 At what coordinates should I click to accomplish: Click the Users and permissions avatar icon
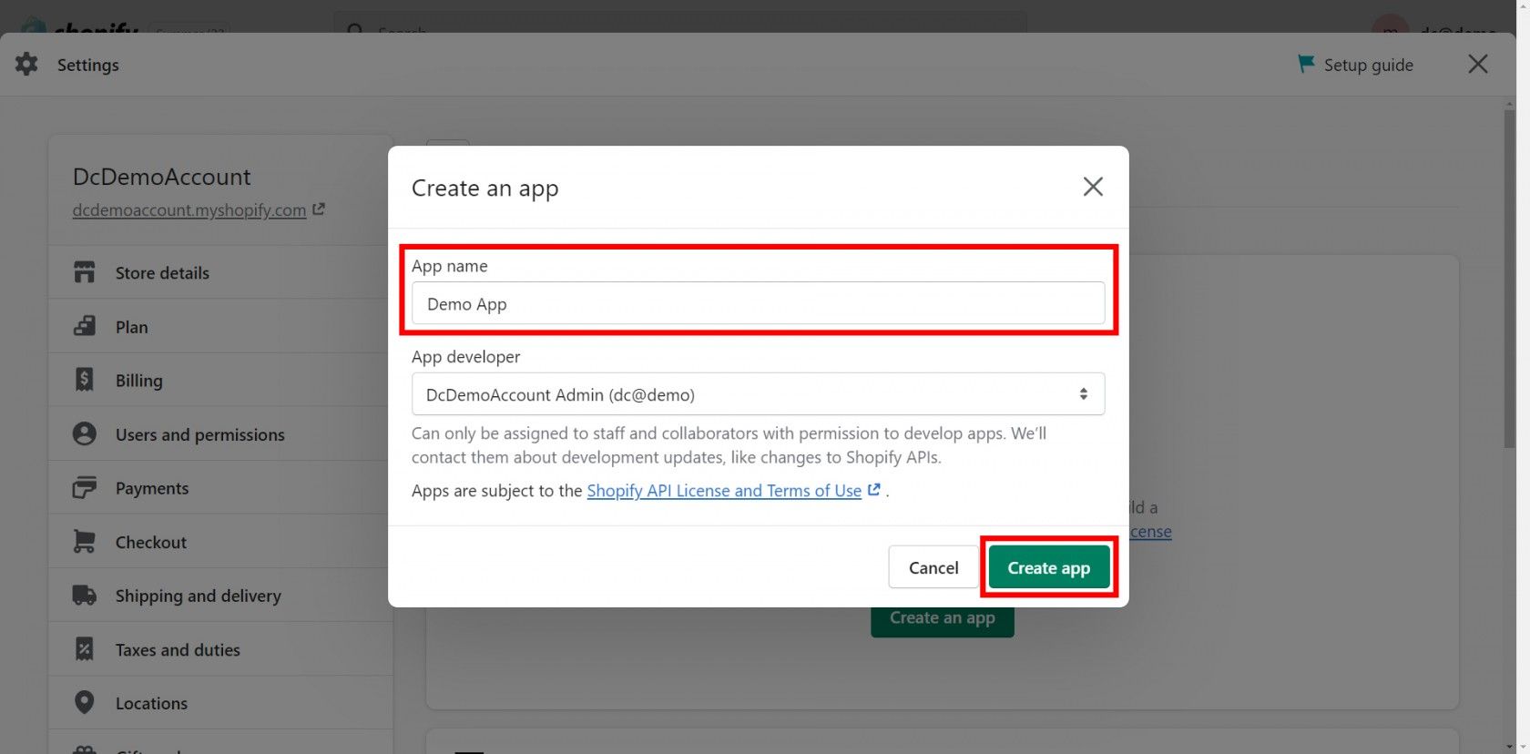click(84, 433)
